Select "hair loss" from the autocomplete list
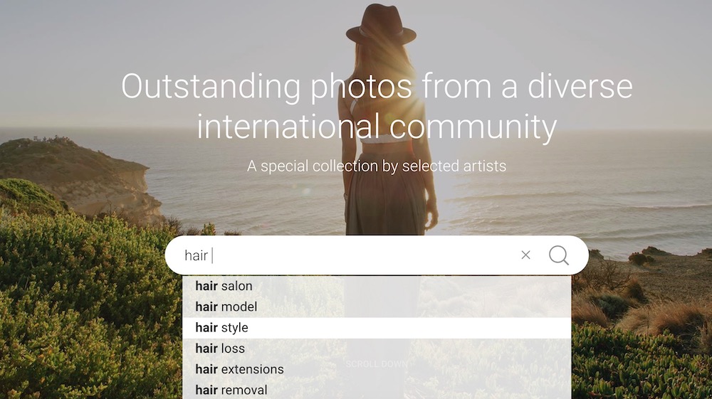This screenshot has width=712, height=399. (220, 349)
